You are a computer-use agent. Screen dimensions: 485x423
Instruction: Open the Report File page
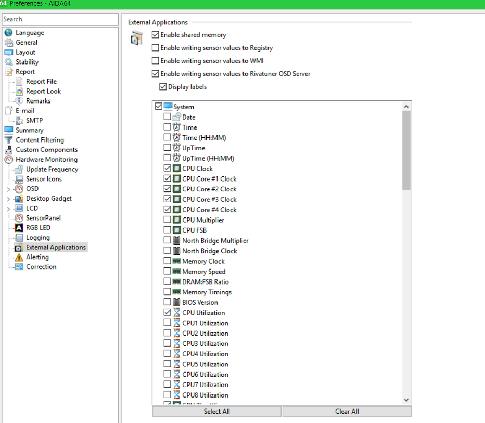[x=41, y=81]
